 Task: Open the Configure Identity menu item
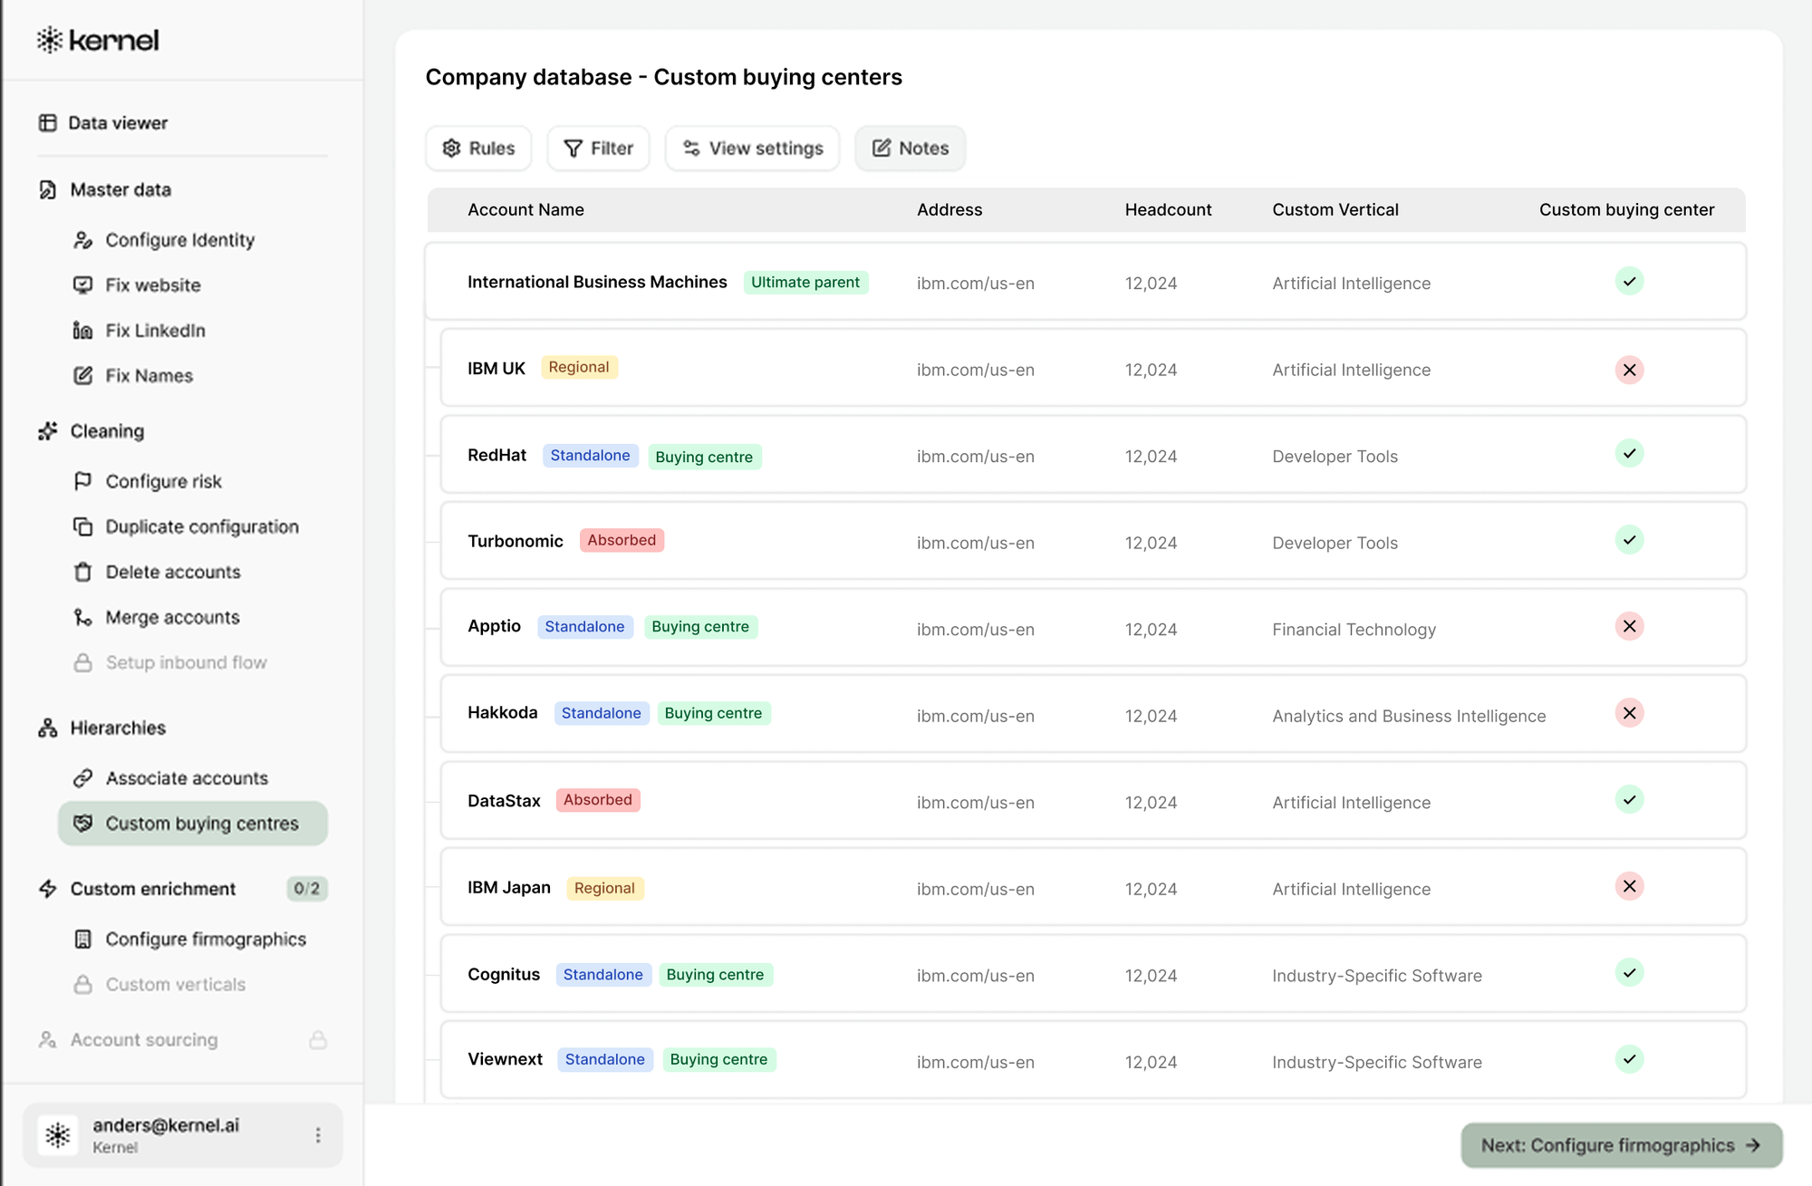[x=179, y=240]
